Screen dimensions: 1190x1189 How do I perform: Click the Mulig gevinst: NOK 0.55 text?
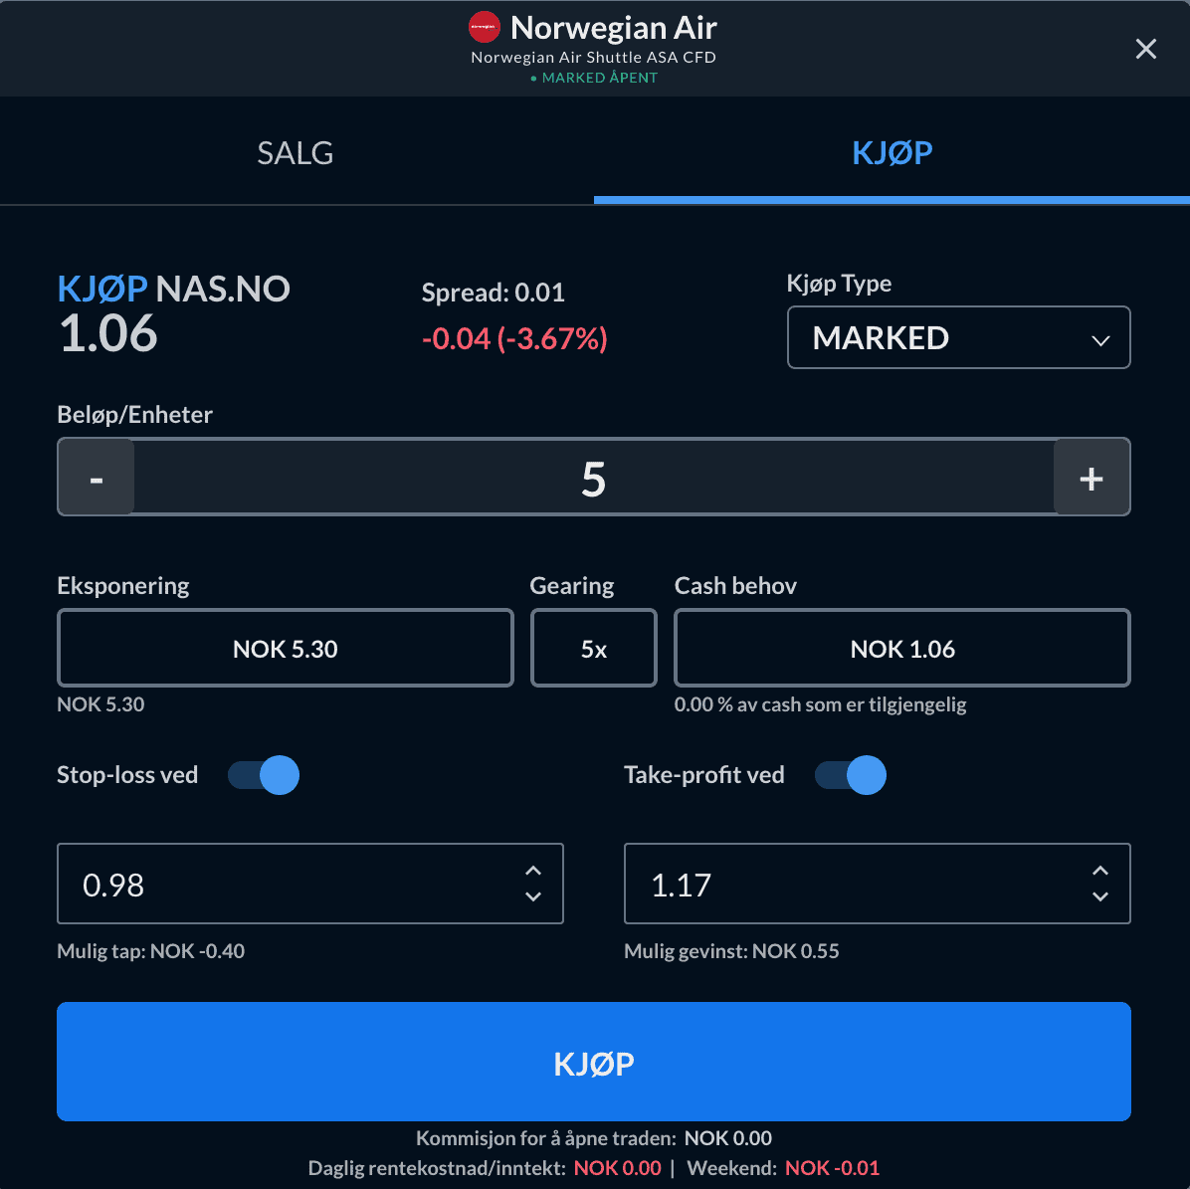pyautogui.click(x=731, y=951)
